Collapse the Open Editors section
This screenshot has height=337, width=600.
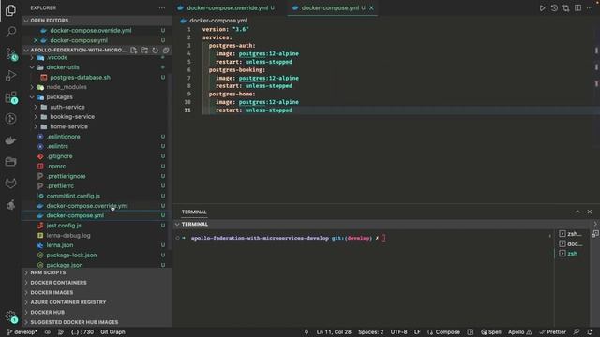(x=97, y=21)
